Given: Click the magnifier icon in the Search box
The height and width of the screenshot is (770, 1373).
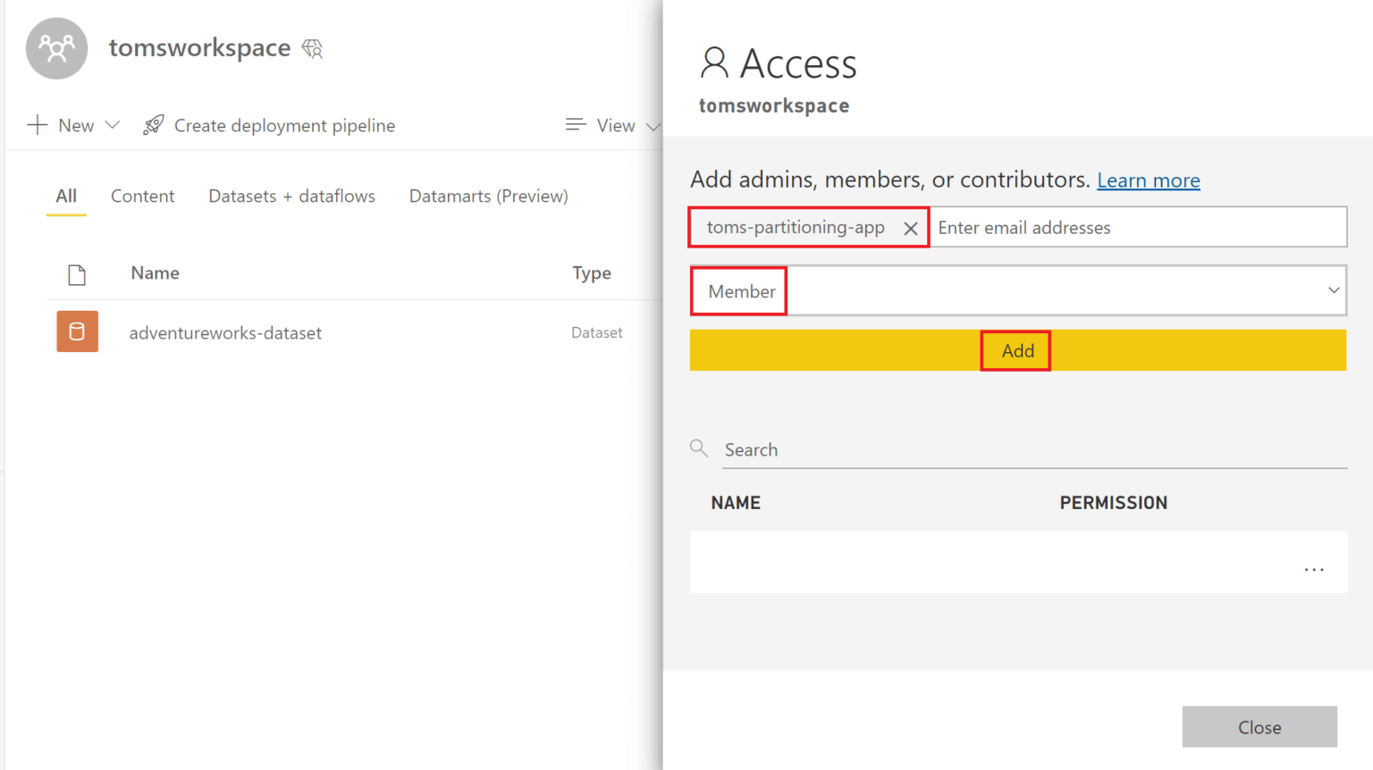Looking at the screenshot, I should (x=698, y=448).
